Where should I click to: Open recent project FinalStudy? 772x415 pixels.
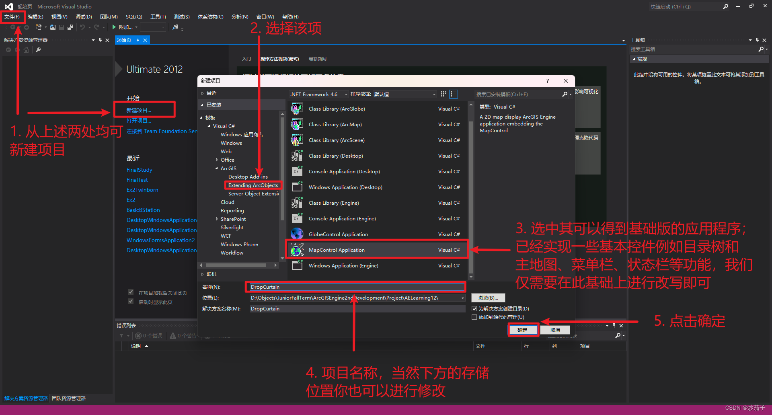(x=139, y=170)
